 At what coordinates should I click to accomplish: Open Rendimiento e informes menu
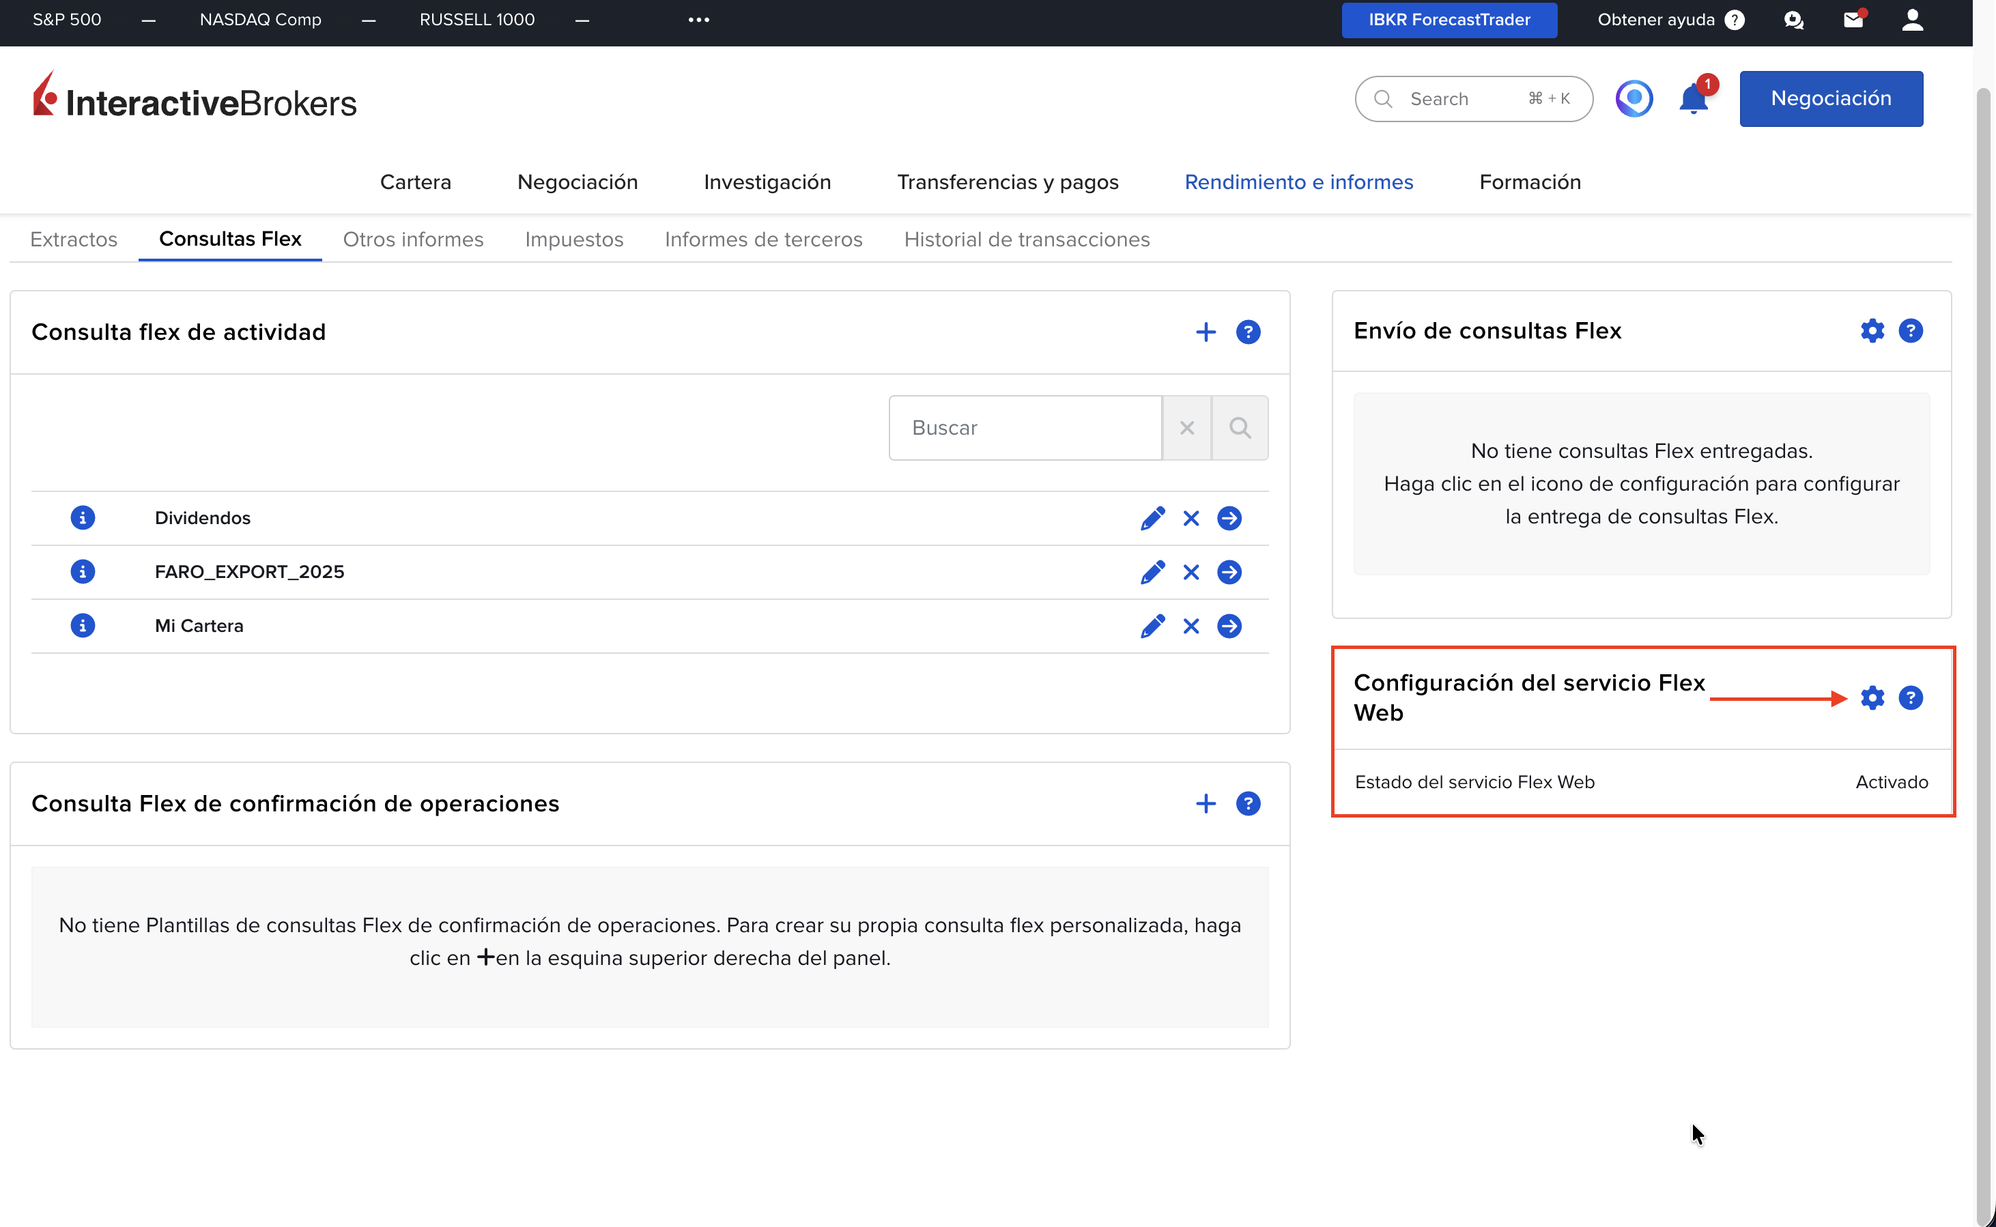pyautogui.click(x=1299, y=182)
